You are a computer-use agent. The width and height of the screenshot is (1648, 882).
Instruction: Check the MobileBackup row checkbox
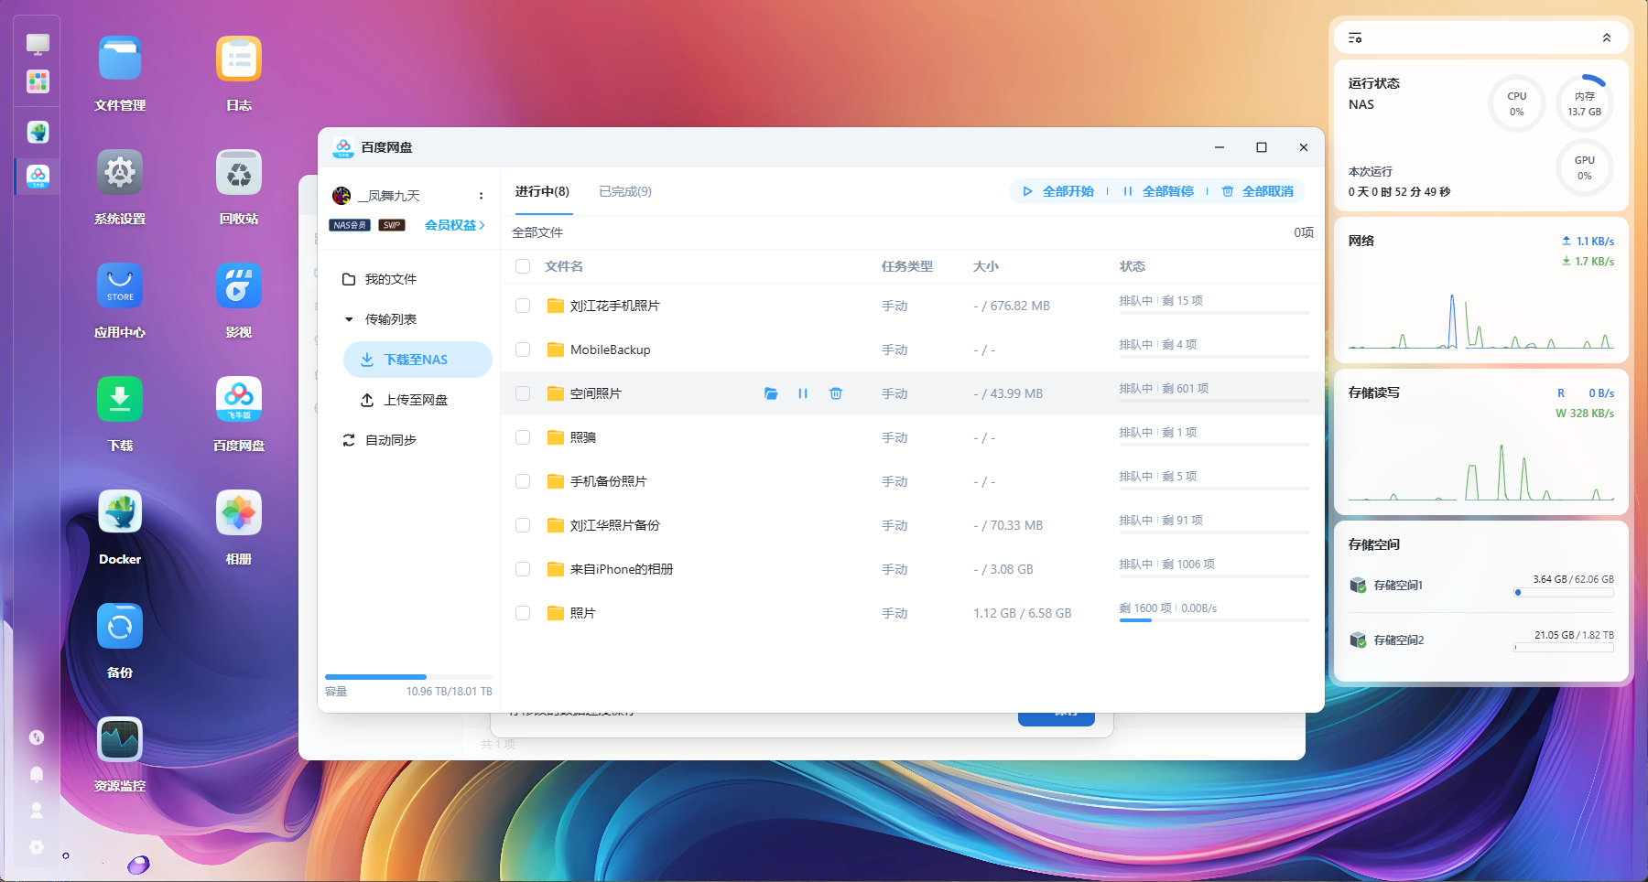(523, 350)
